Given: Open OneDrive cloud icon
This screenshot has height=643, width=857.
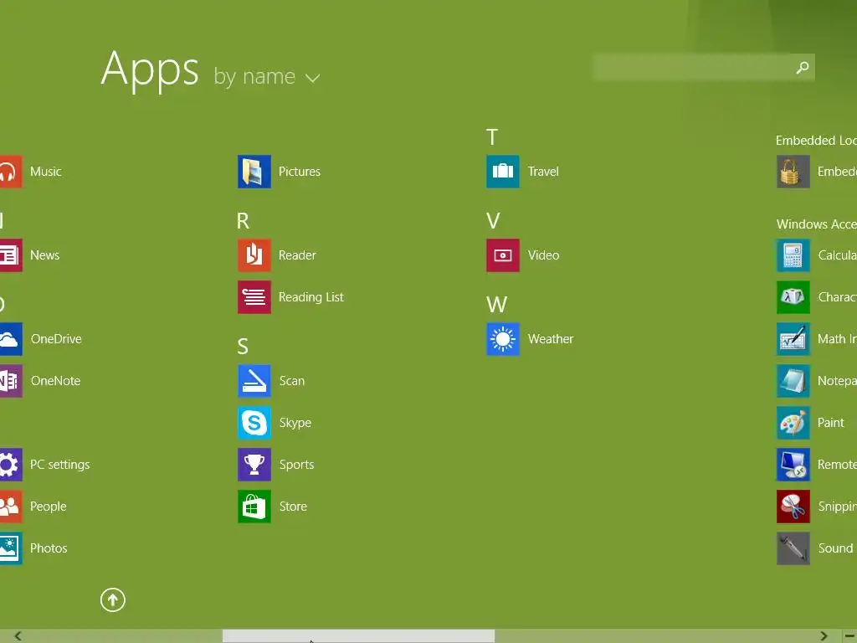Looking at the screenshot, I should [10, 339].
